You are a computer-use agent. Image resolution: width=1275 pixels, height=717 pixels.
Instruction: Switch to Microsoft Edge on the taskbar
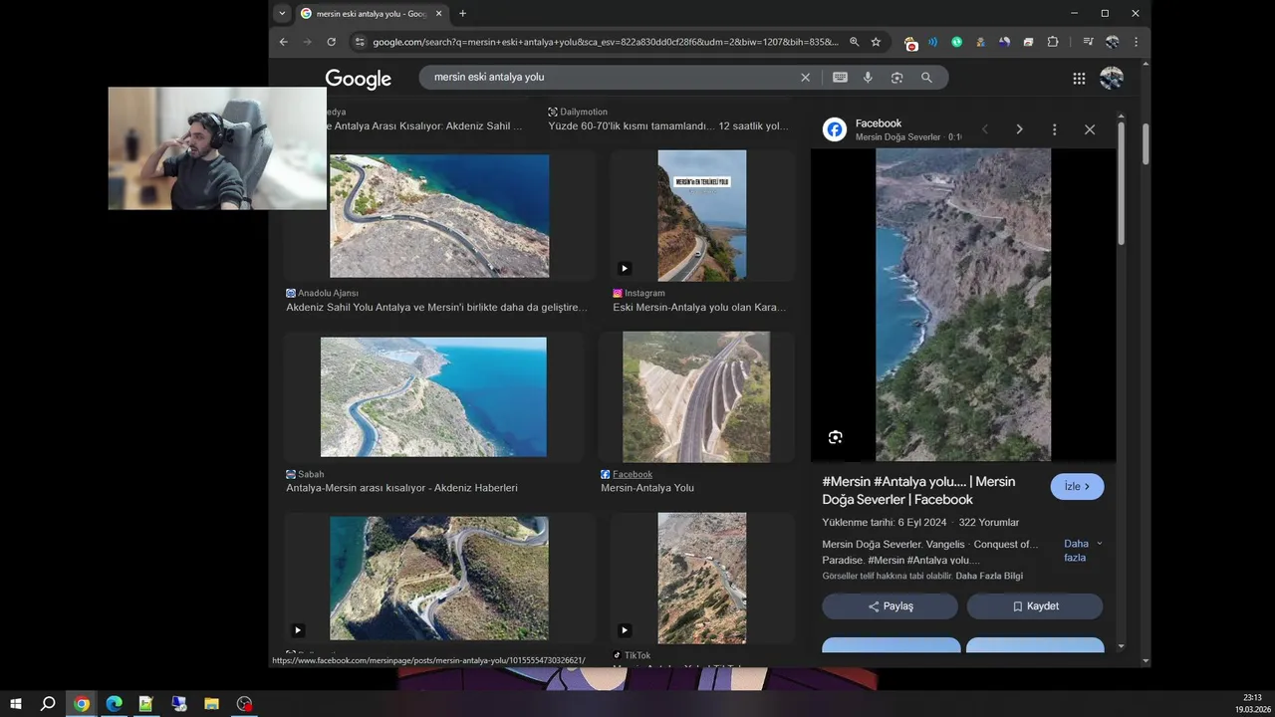pyautogui.click(x=114, y=704)
